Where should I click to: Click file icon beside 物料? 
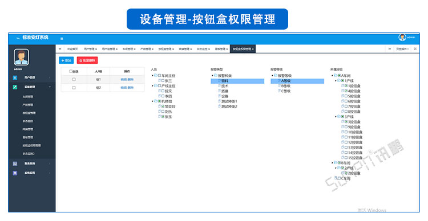[219, 81]
